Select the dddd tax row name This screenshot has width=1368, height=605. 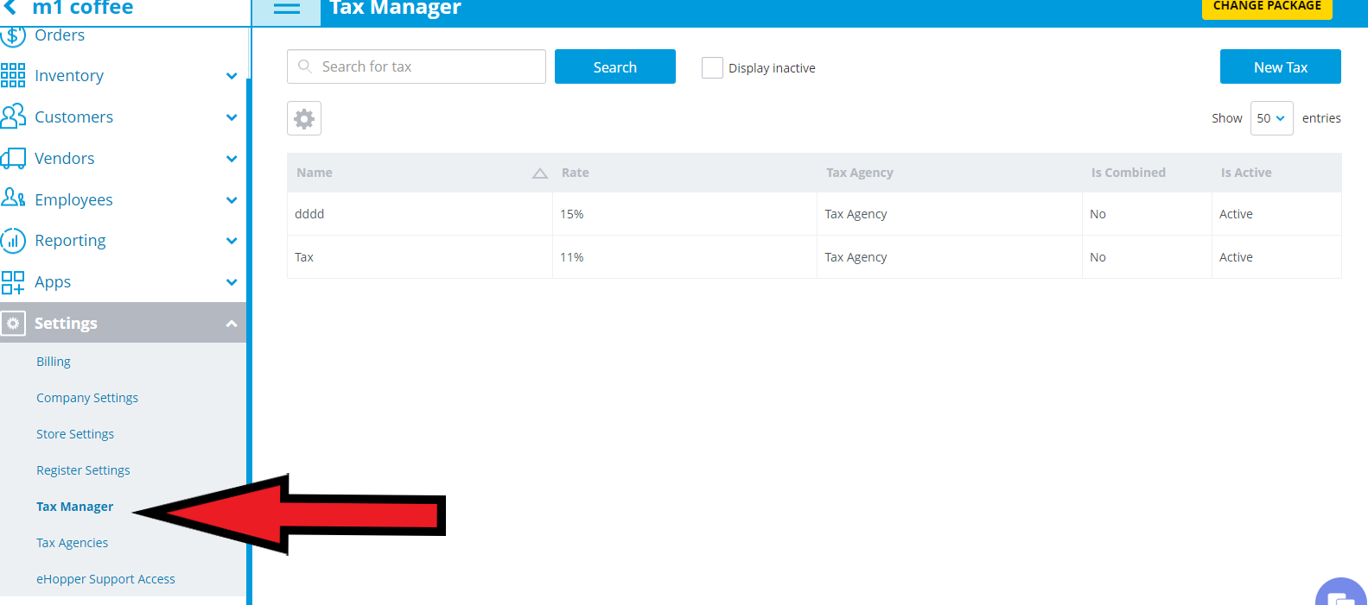coord(309,214)
